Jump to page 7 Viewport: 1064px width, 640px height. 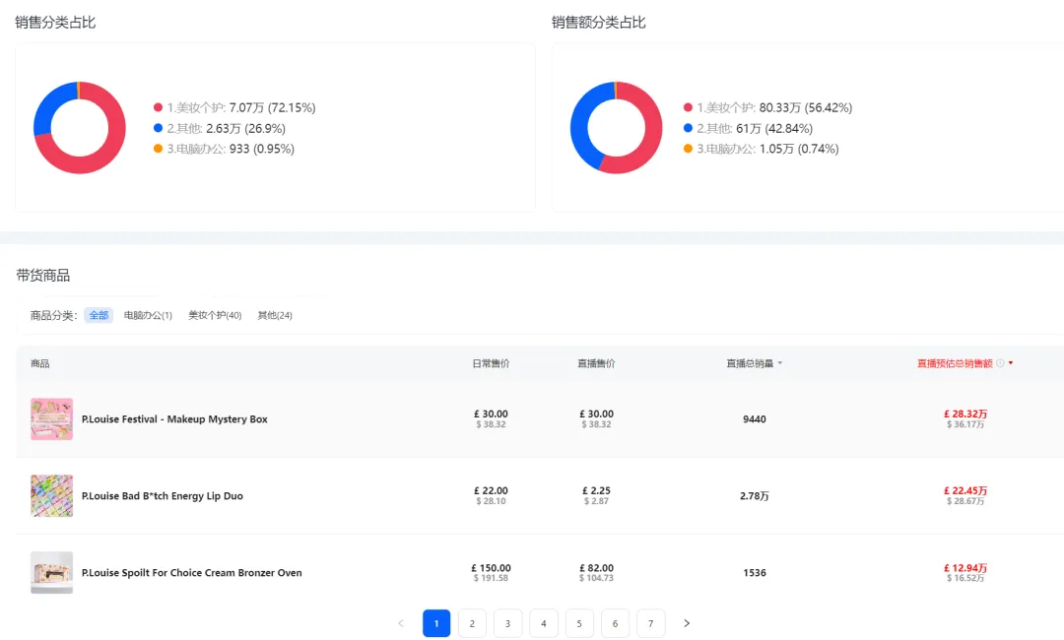point(651,623)
